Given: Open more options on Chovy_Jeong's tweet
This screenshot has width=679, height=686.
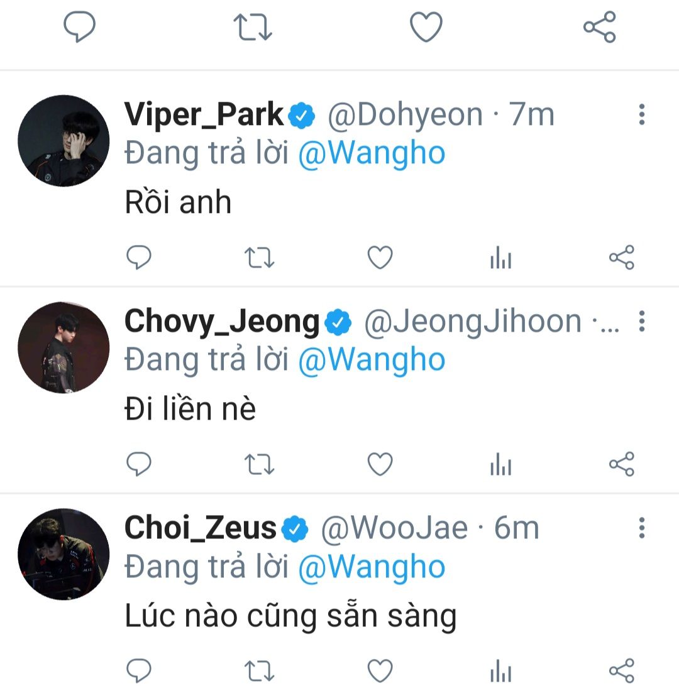Looking at the screenshot, I should (641, 322).
